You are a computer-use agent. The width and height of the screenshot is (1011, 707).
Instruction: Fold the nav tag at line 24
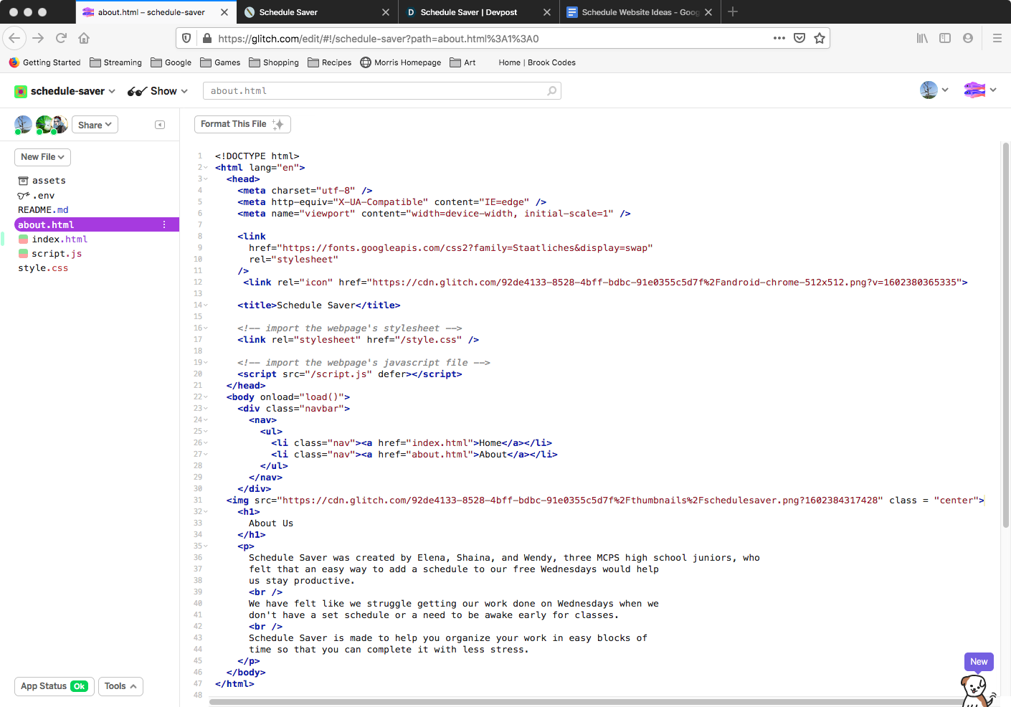[206, 420]
